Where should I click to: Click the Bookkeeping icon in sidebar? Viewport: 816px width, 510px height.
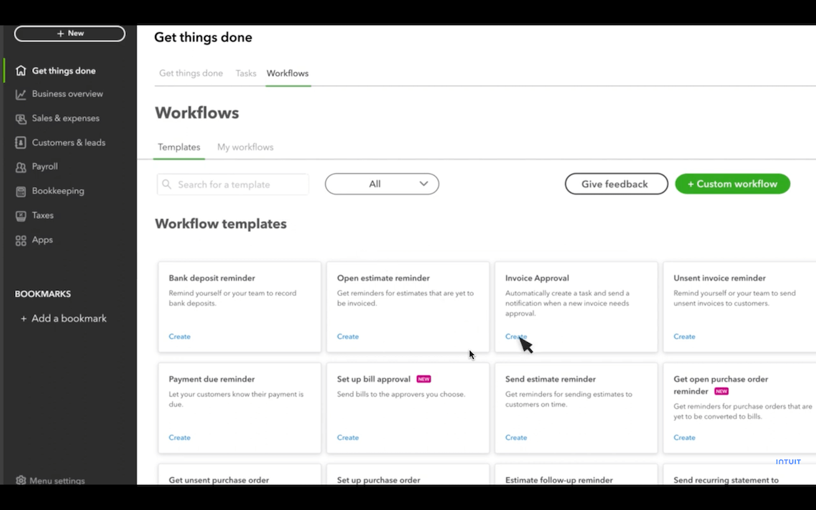(21, 191)
